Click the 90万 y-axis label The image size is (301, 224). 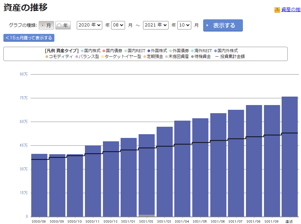click(x=24, y=74)
